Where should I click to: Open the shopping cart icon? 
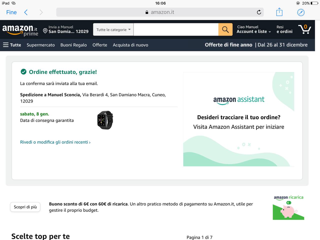[304, 29]
